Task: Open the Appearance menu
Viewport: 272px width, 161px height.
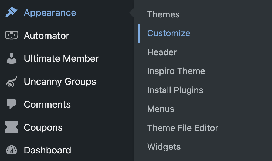Action: pyautogui.click(x=50, y=12)
